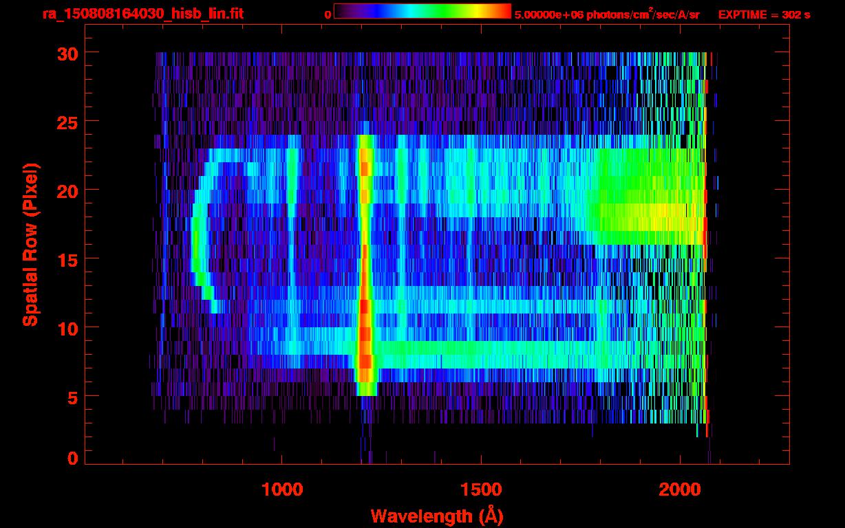
Task: Click the 1500 tick label on the wavelength axis
Action: [x=480, y=489]
